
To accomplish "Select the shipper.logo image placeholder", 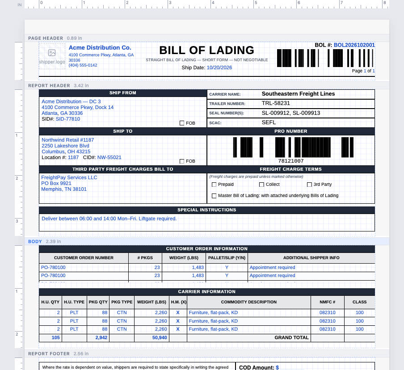I will [52, 56].
